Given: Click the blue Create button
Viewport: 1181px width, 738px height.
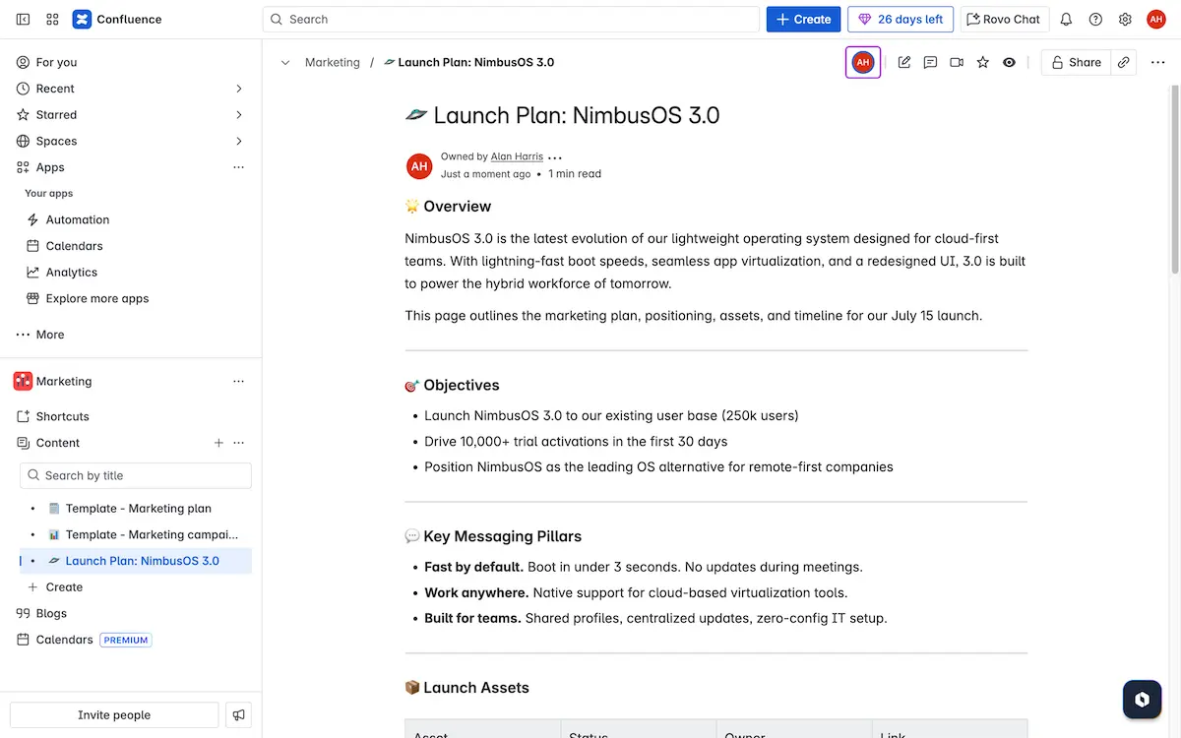Looking at the screenshot, I should [x=803, y=19].
